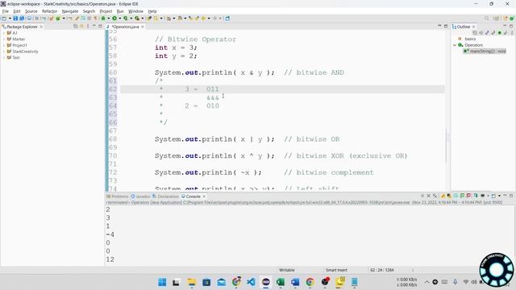The height and width of the screenshot is (290, 516).
Task: Switch to the Declaration tab
Action: click(x=165, y=197)
